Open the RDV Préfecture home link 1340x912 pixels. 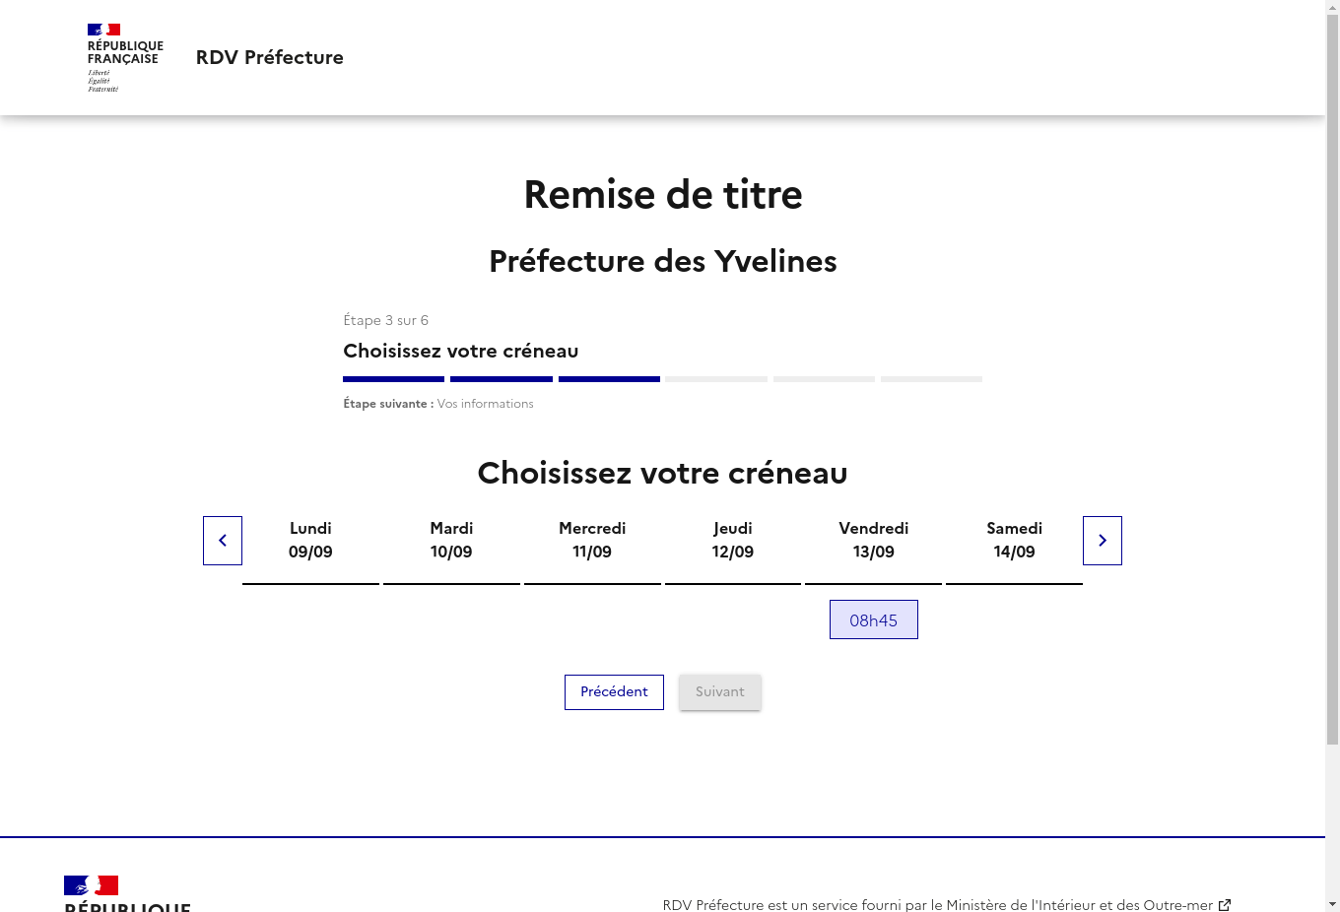tap(270, 57)
